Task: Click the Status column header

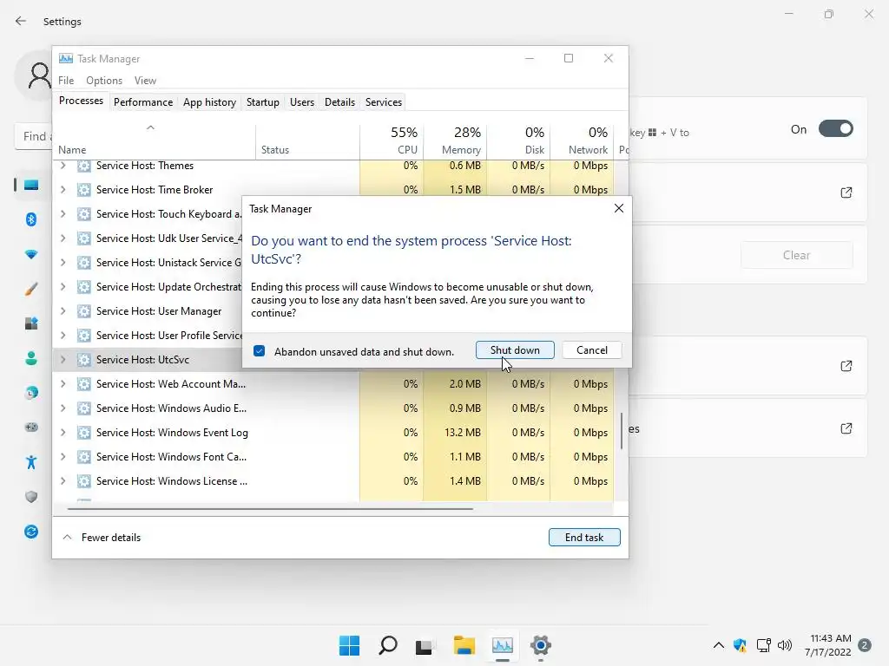Action: point(307,141)
